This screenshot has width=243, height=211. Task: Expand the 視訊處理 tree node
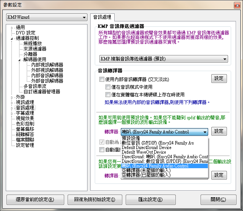pyautogui.click(x=12, y=103)
